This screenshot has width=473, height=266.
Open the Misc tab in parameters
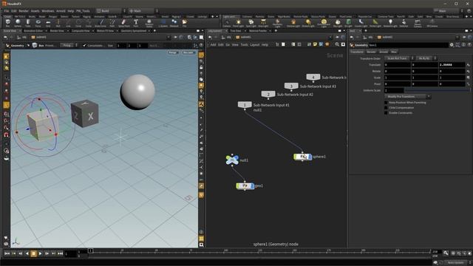coord(394,52)
